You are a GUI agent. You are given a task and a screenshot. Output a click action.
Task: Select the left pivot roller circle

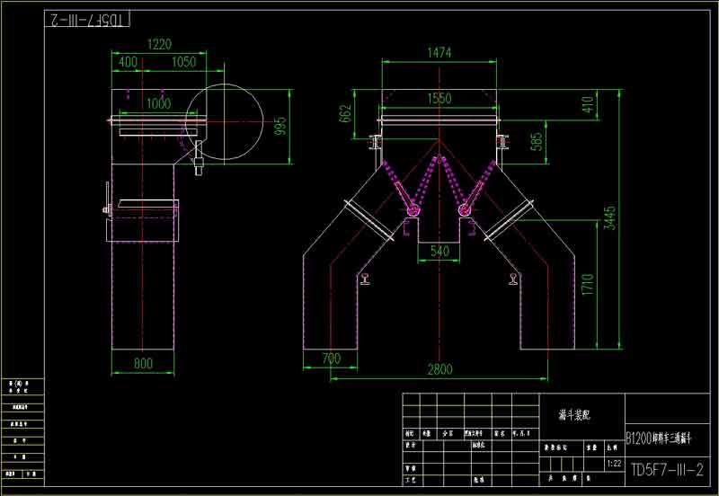tap(413, 210)
